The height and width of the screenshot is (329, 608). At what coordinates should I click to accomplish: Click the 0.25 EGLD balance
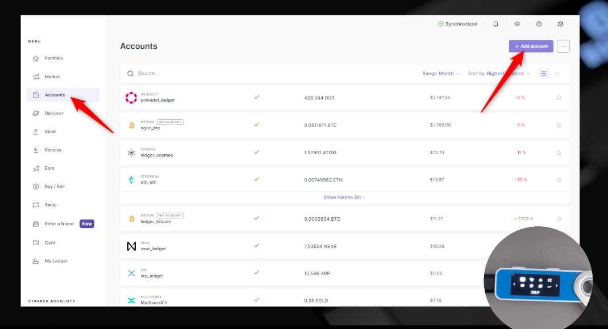[315, 301]
